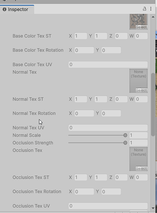This screenshot has height=213, width=157.
Task: Click the Occlusion Tex None (Texture) slot
Action: point(138,159)
